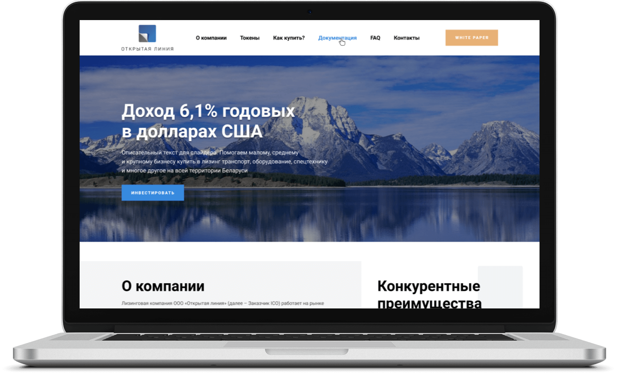Open the Контакты navigation link
617x373 pixels.
(x=406, y=38)
